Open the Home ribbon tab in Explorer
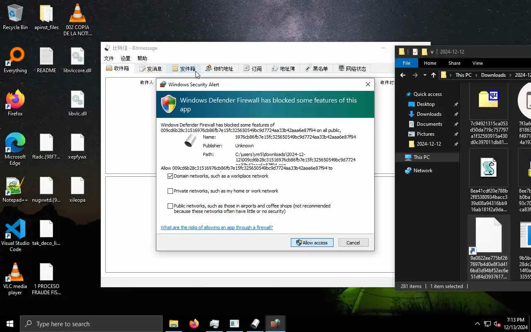This screenshot has height=332, width=531. coord(430,63)
